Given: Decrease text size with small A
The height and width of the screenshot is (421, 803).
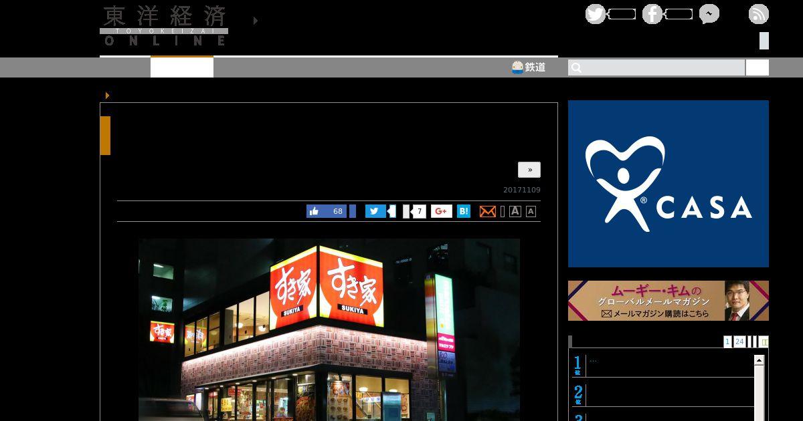Looking at the screenshot, I should click(531, 211).
